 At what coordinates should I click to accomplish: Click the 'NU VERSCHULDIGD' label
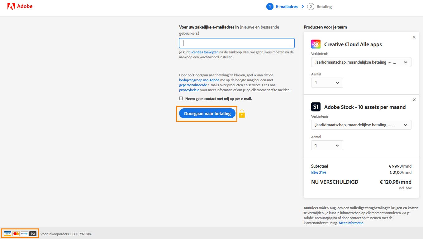point(335,182)
